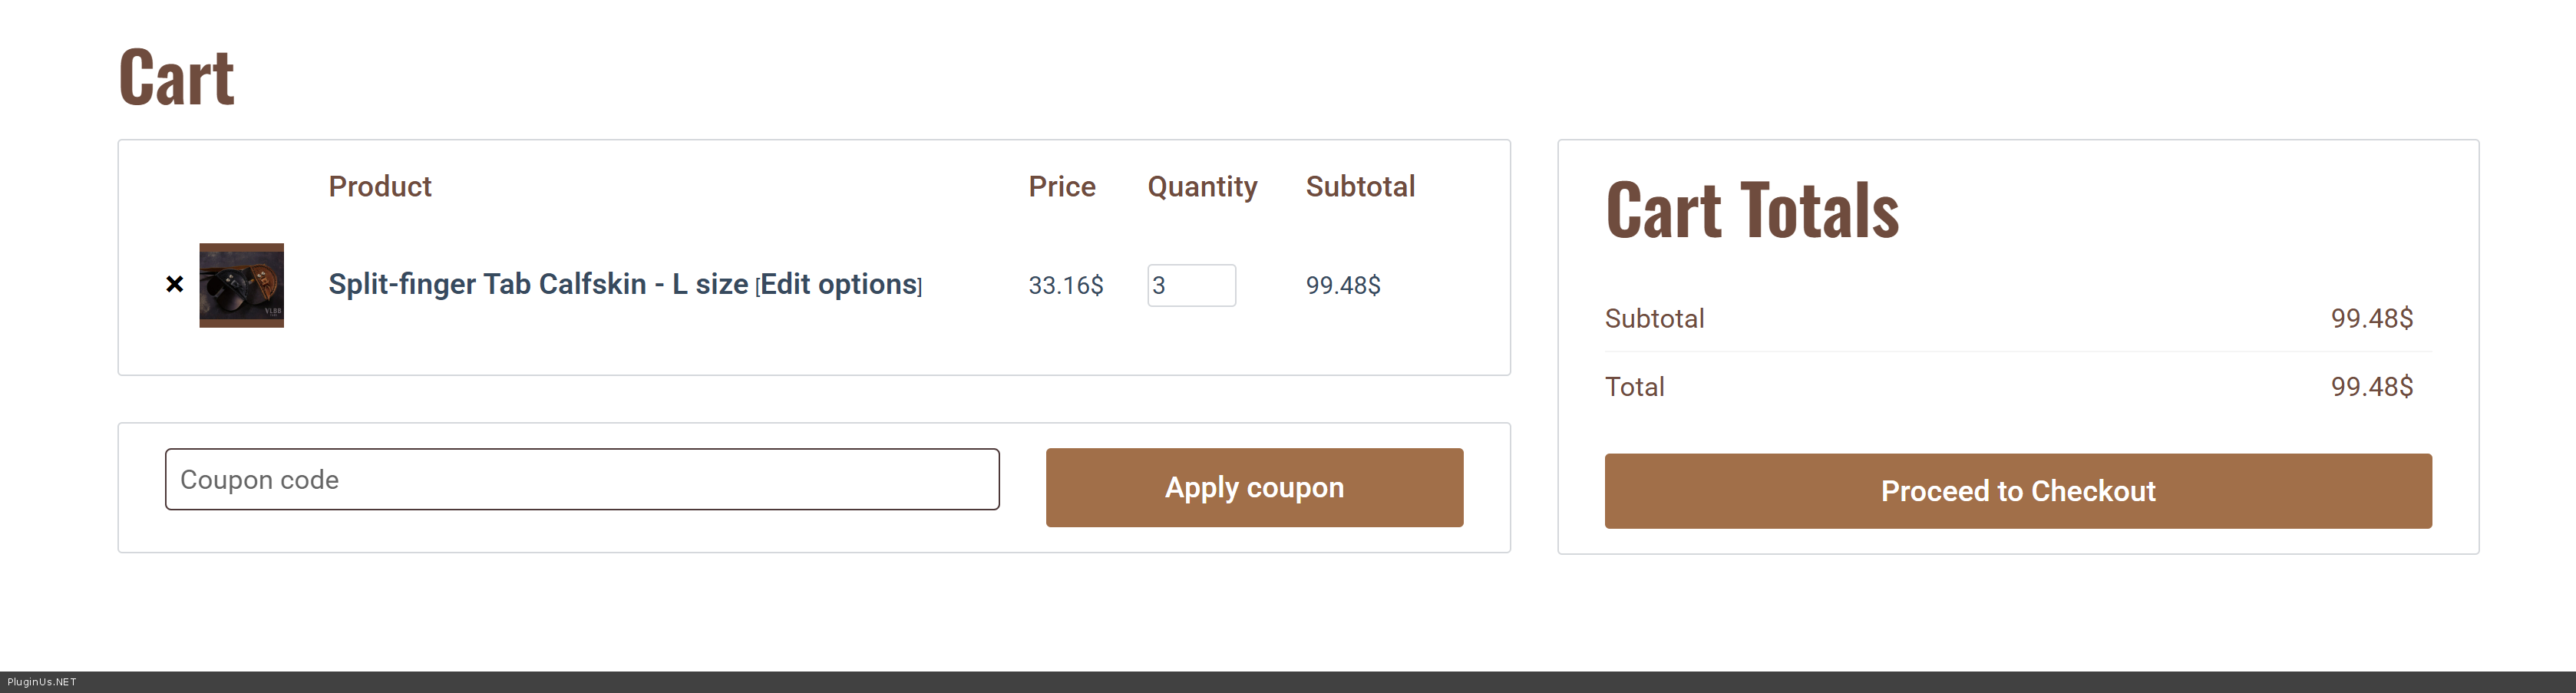Select the 33.16$ unit price
The image size is (2576, 693).
point(1065,285)
